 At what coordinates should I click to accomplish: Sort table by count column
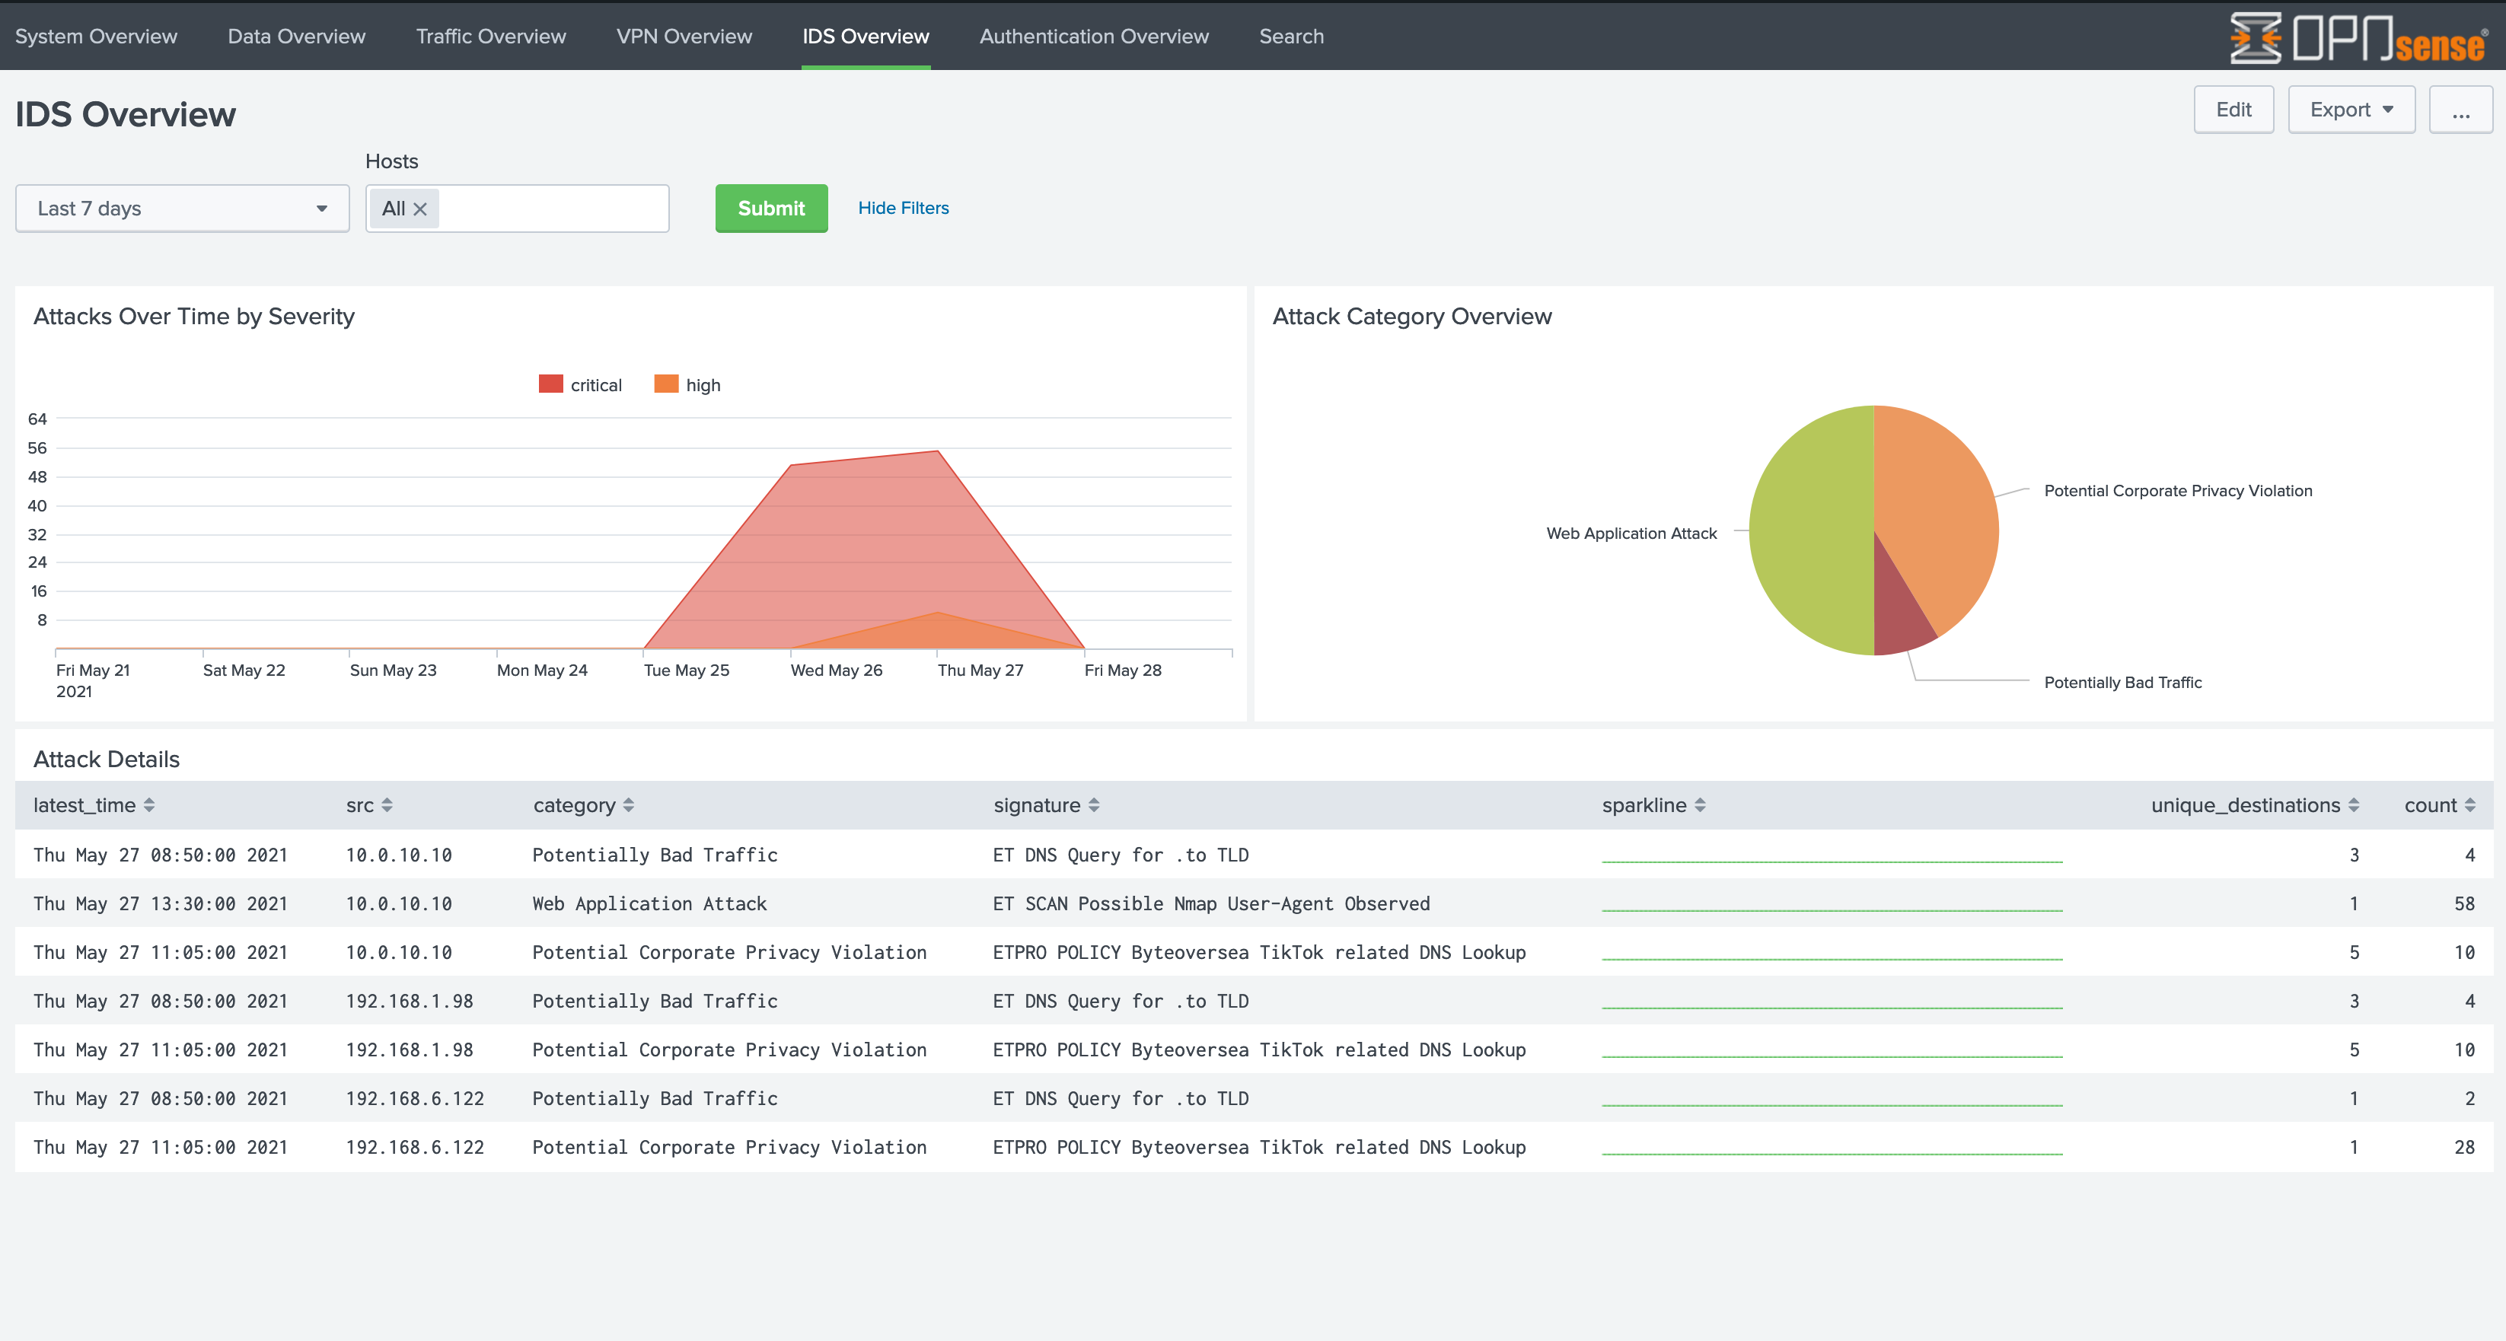pyautogui.click(x=2439, y=805)
